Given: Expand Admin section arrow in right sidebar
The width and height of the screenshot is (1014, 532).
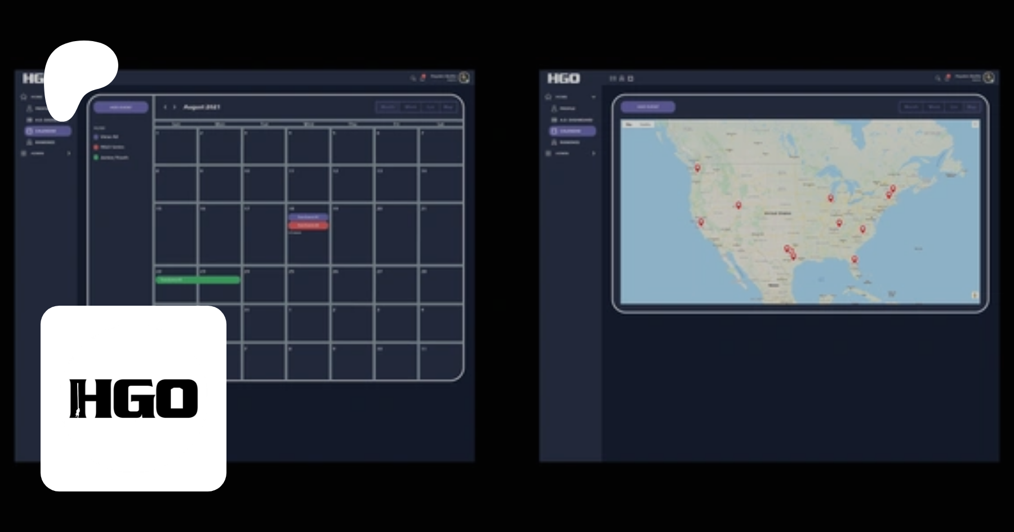Looking at the screenshot, I should (593, 153).
